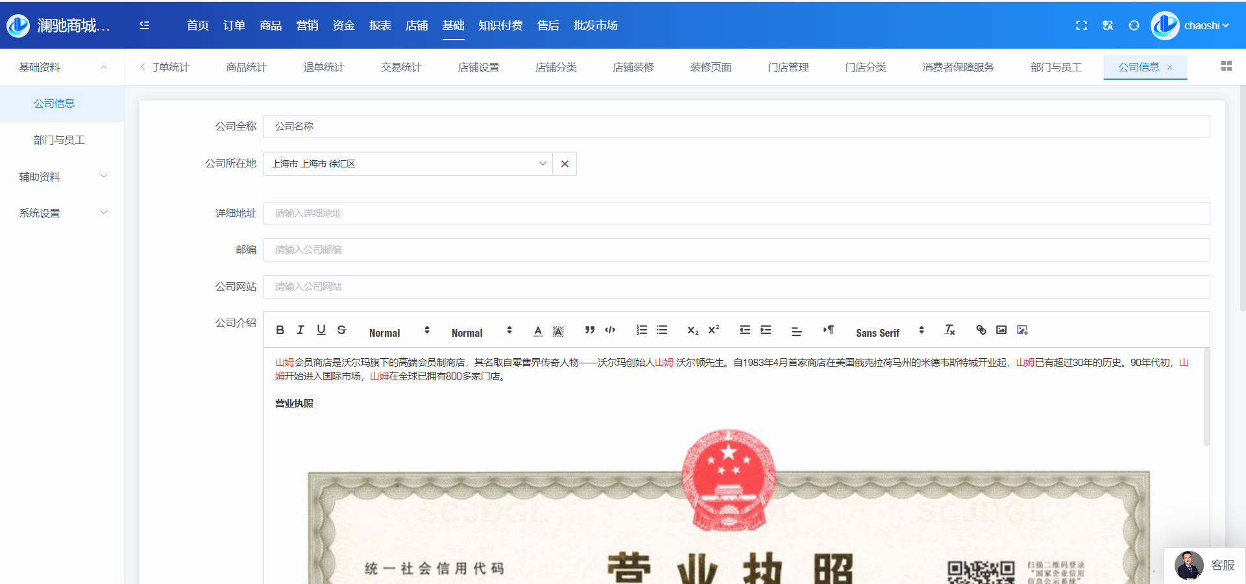
Task: Open 部门与员工 in the sidebar
Action: coord(59,140)
